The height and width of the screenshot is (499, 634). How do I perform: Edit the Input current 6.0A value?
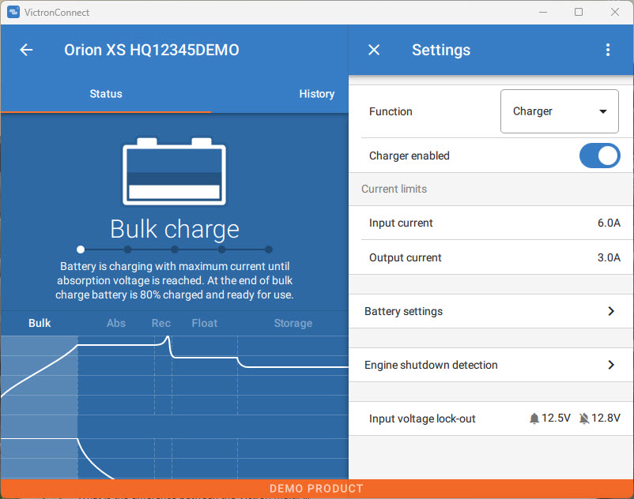coord(609,223)
